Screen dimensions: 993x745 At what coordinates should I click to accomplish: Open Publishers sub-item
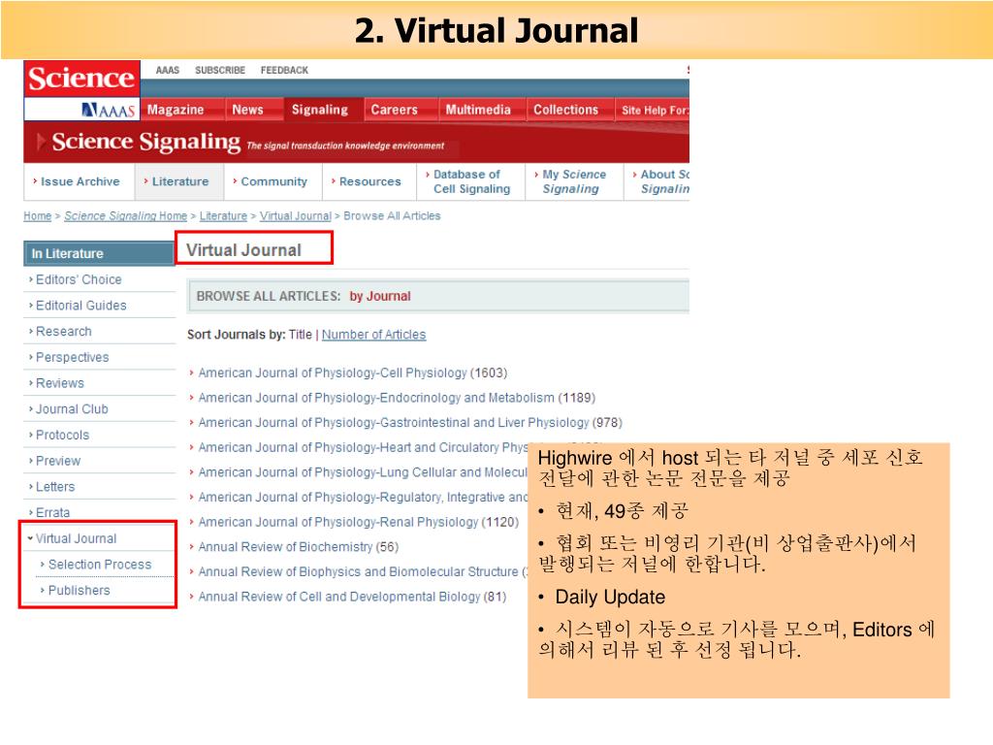tap(79, 591)
